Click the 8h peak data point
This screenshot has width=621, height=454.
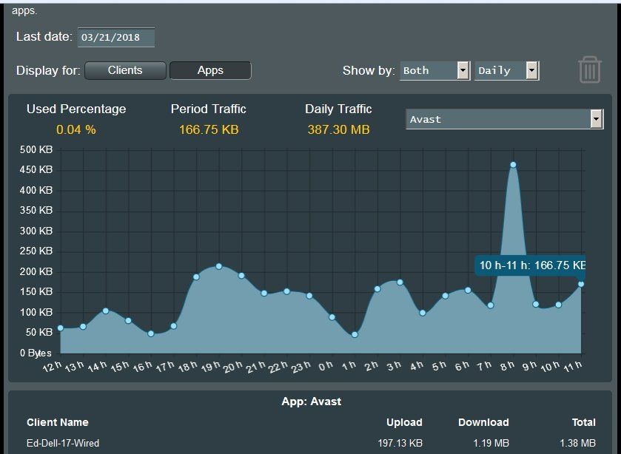pyautogui.click(x=513, y=165)
